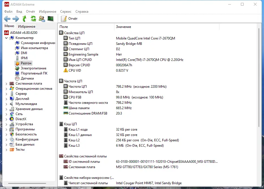Viewport: 264px width, 189px height.
Task: Open Суммарная информация in tree
Action: [x=35, y=43]
